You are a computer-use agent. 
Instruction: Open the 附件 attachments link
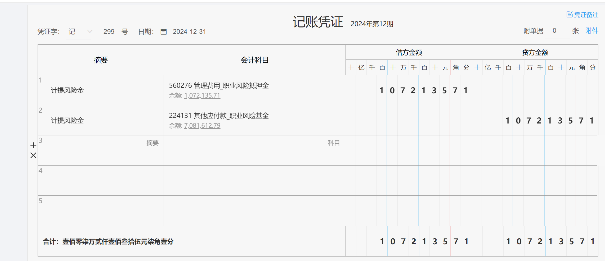(x=591, y=31)
